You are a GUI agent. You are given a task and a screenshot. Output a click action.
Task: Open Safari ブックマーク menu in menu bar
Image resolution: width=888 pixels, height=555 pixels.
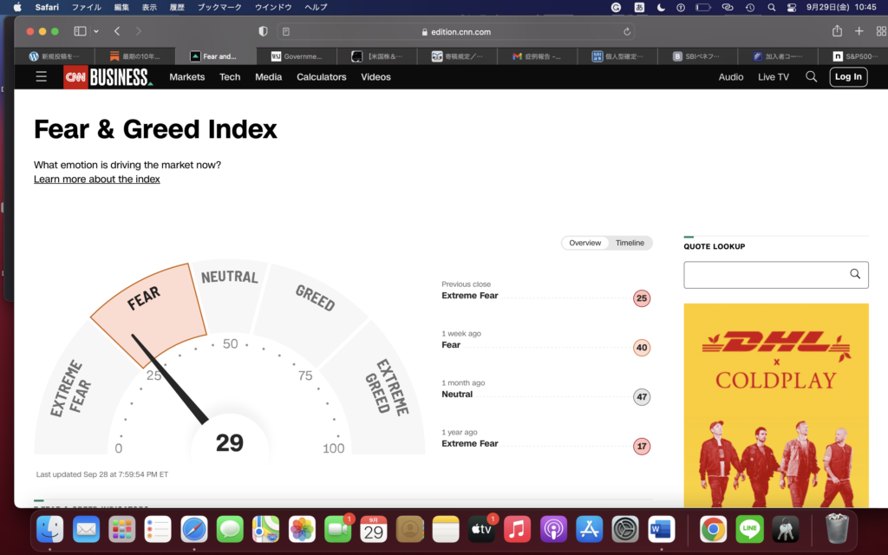pos(218,7)
